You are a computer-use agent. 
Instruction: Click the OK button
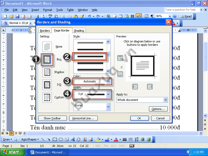[x=139, y=118]
